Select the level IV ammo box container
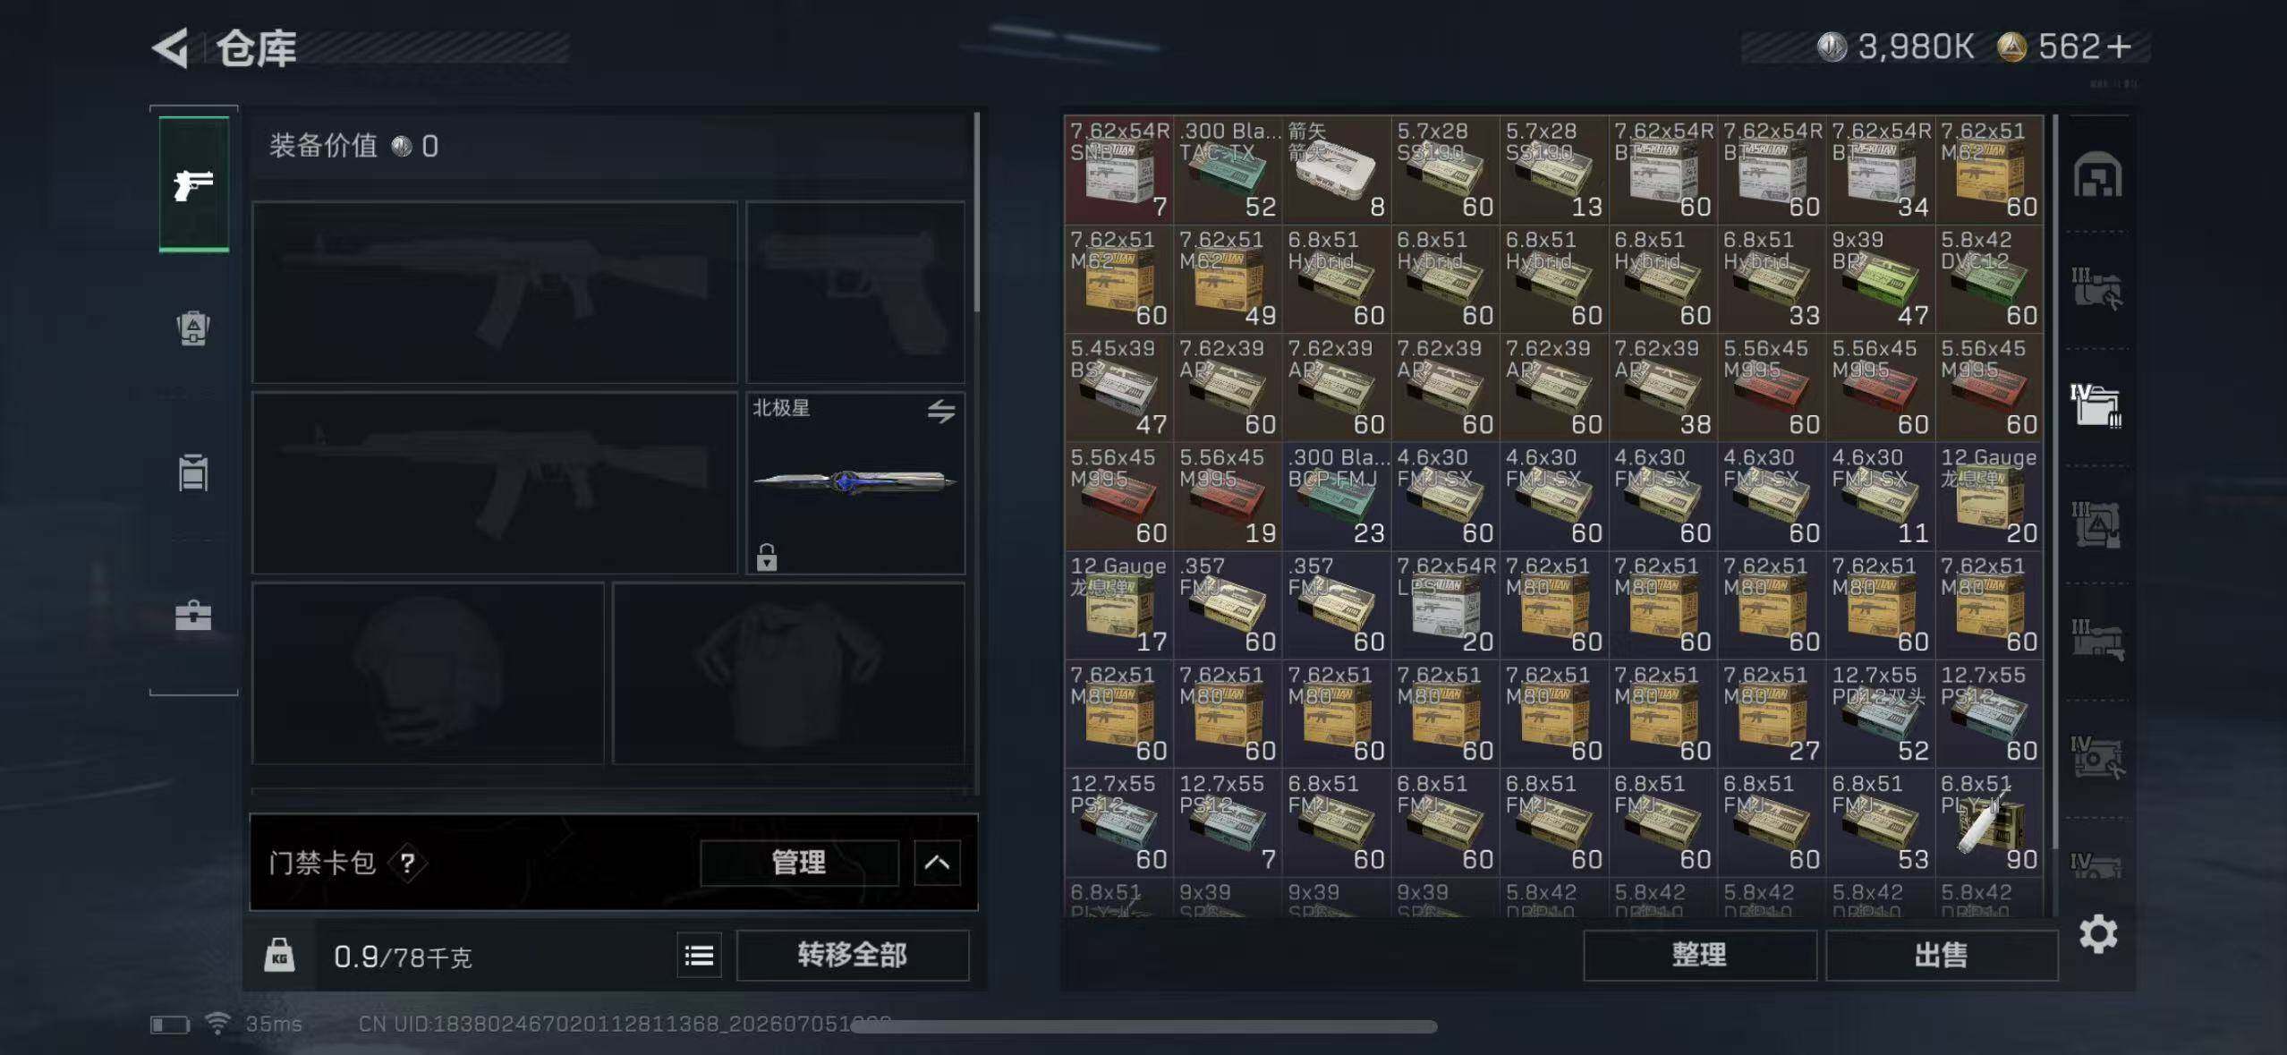 click(2096, 406)
